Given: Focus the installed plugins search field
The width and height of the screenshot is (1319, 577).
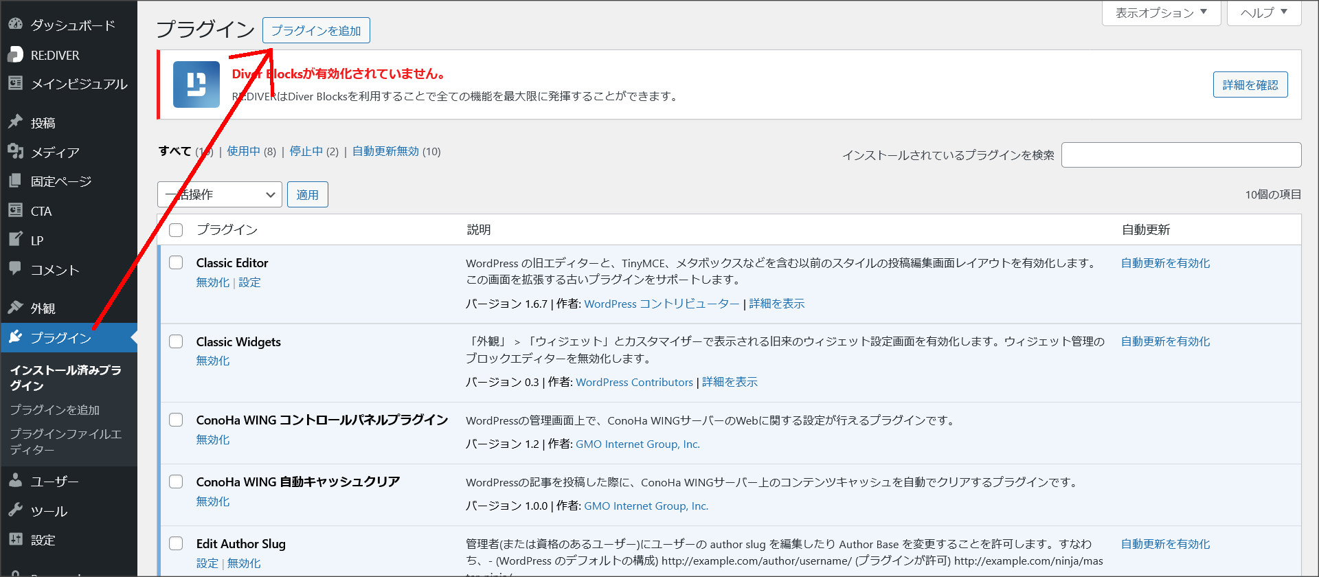Looking at the screenshot, I should [x=1180, y=155].
